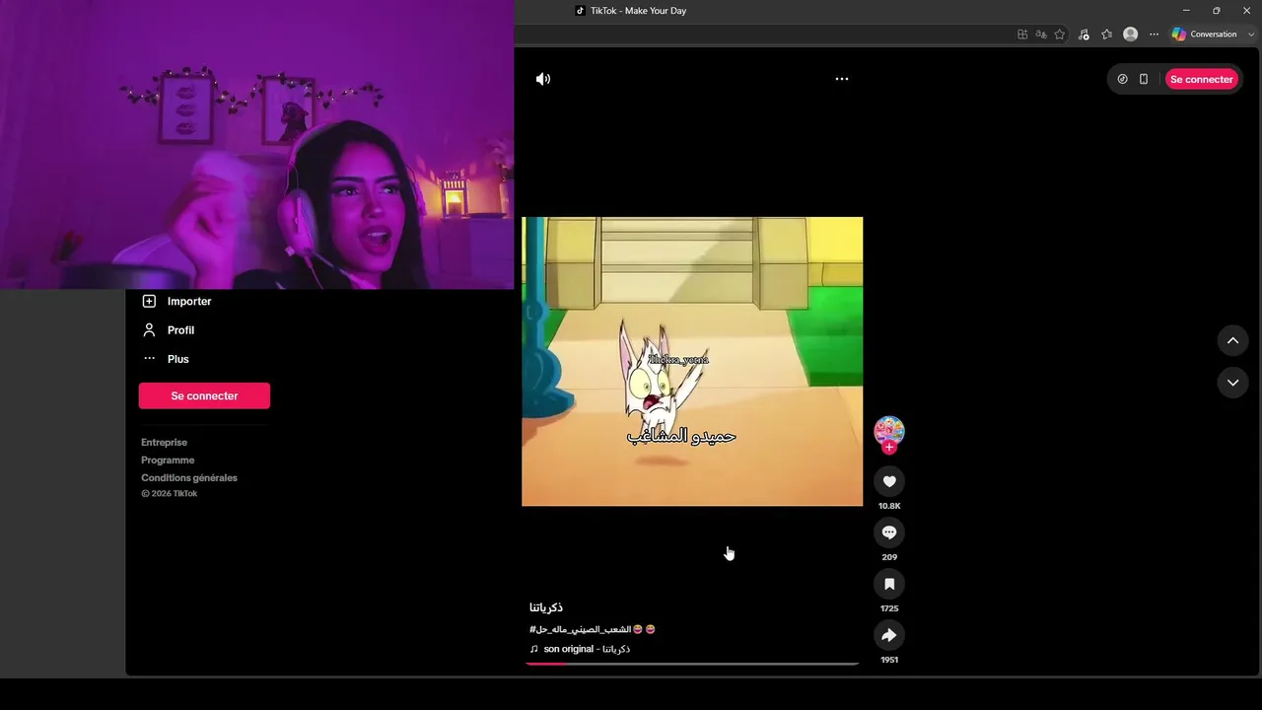
Task: Minimize the browser window
Action: point(1186,11)
